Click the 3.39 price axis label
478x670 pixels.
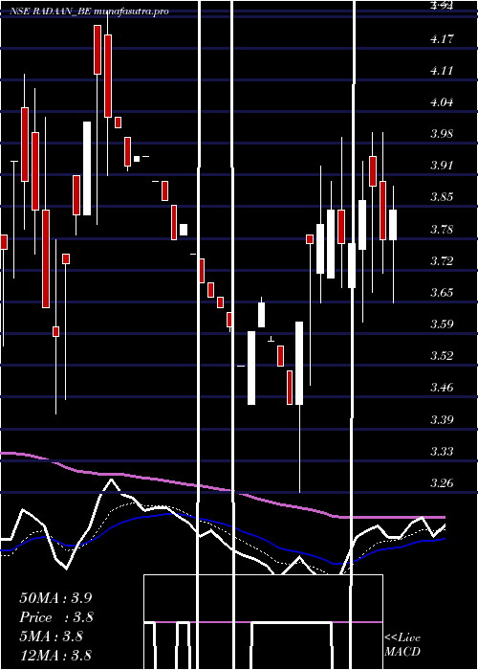pyautogui.click(x=442, y=419)
